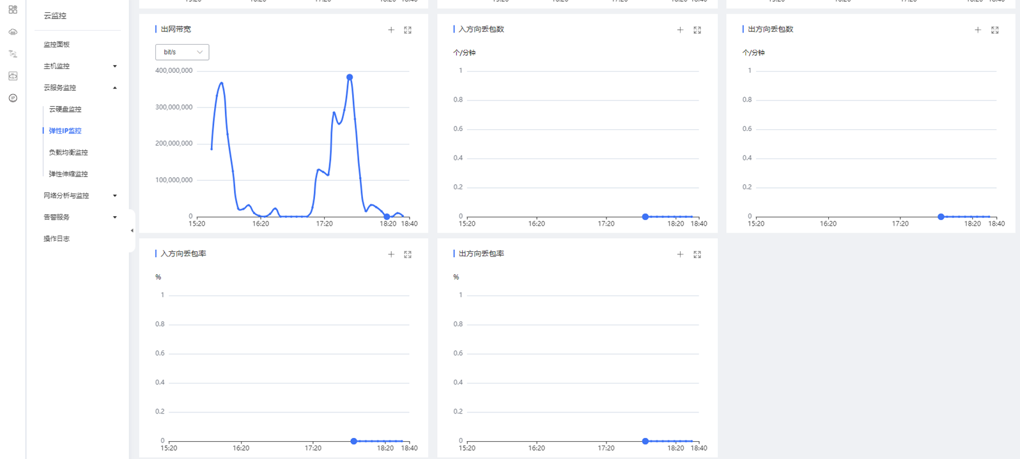
Task: Click the plus icon on 入方向丢包数 chart
Action: click(680, 30)
